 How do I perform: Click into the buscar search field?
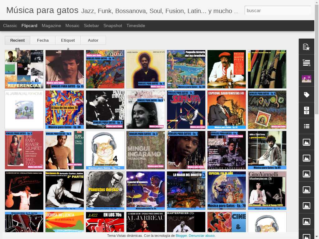point(278,11)
